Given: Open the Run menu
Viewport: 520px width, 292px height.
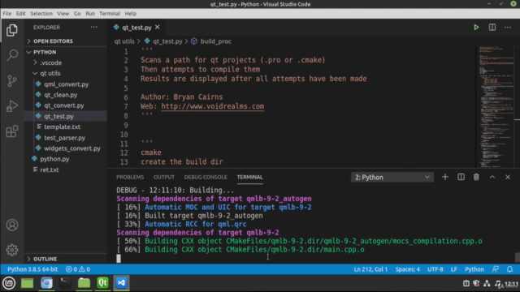Looking at the screenshot, I should click(90, 14).
